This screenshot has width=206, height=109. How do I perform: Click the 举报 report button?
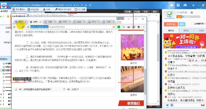tap(146, 12)
